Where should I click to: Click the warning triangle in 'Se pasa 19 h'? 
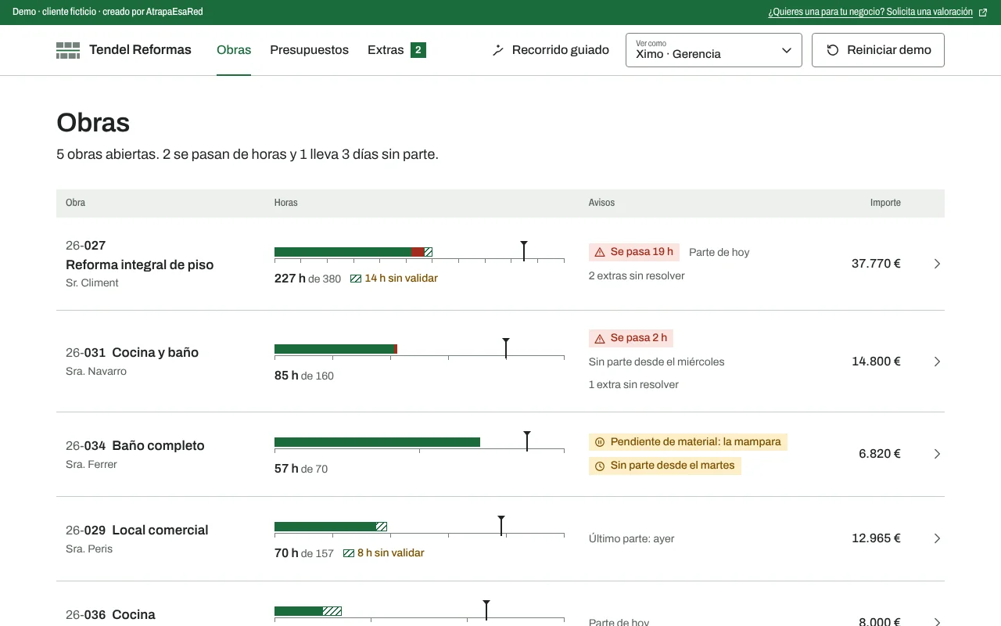pos(600,252)
